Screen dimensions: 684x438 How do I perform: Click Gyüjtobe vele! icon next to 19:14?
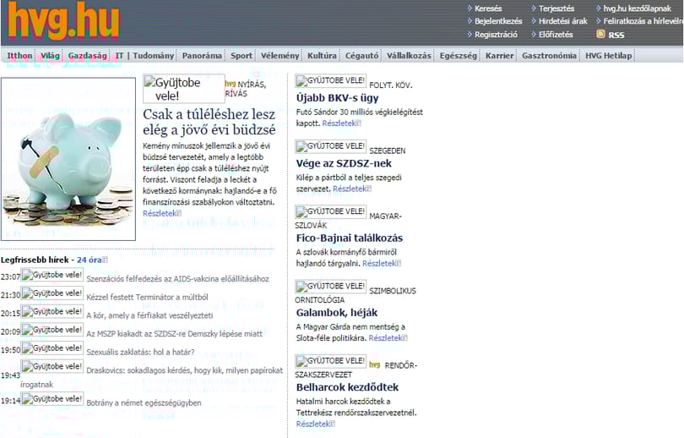tap(52, 399)
